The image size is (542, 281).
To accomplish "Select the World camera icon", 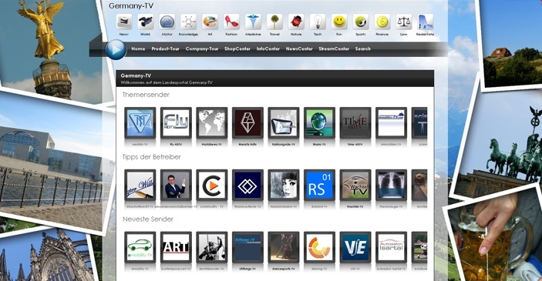I will point(146,22).
